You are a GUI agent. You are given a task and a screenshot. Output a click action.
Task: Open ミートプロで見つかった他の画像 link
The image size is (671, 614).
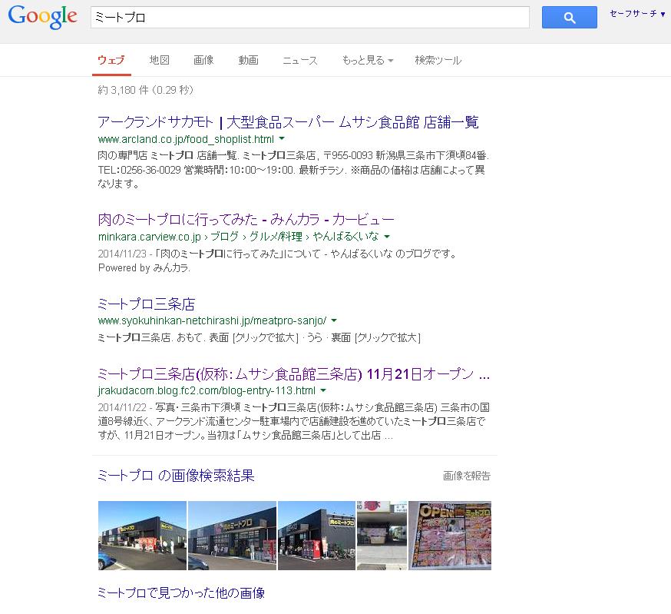click(x=181, y=592)
